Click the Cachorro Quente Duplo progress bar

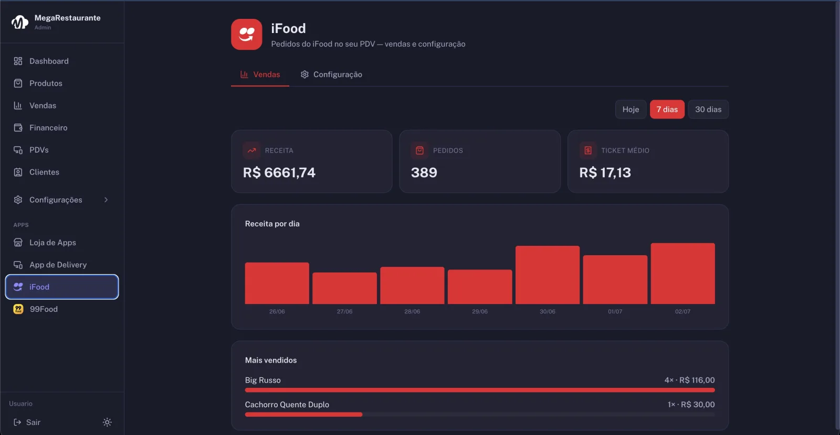(480, 415)
